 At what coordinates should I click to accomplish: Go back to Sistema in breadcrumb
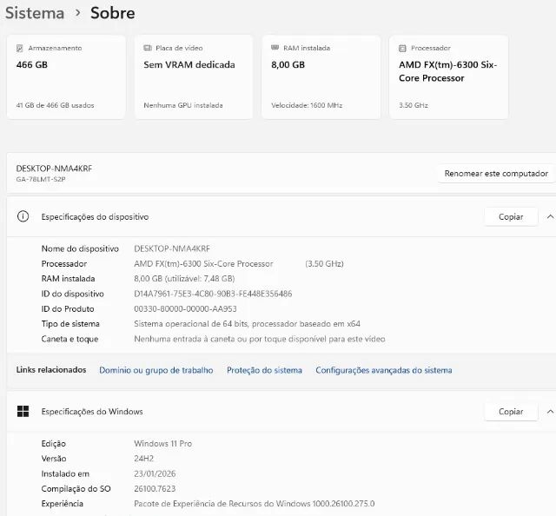click(x=35, y=13)
